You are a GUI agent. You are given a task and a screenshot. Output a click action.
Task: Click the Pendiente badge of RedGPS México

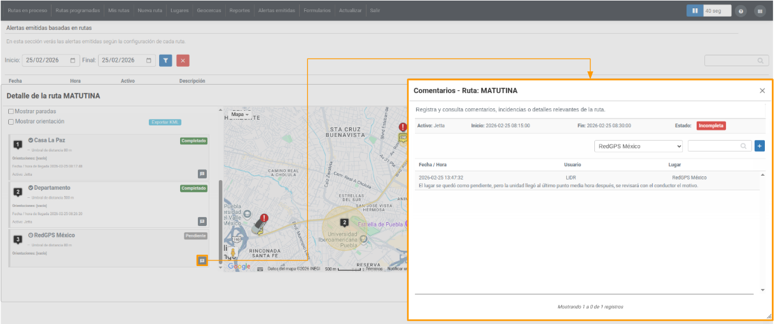tap(196, 236)
